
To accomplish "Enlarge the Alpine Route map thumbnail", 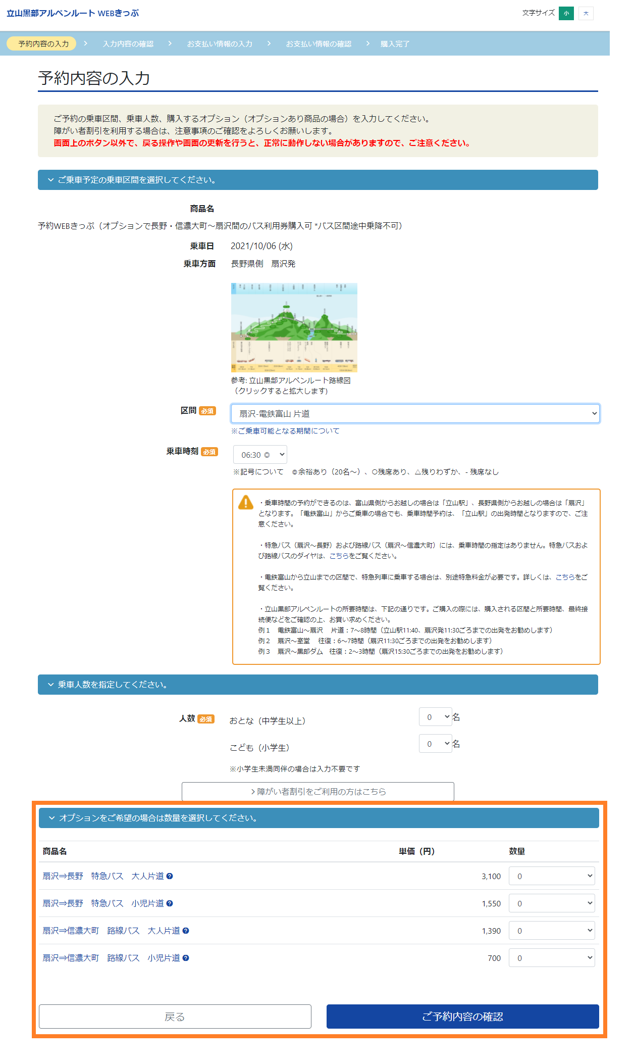I will coord(294,327).
